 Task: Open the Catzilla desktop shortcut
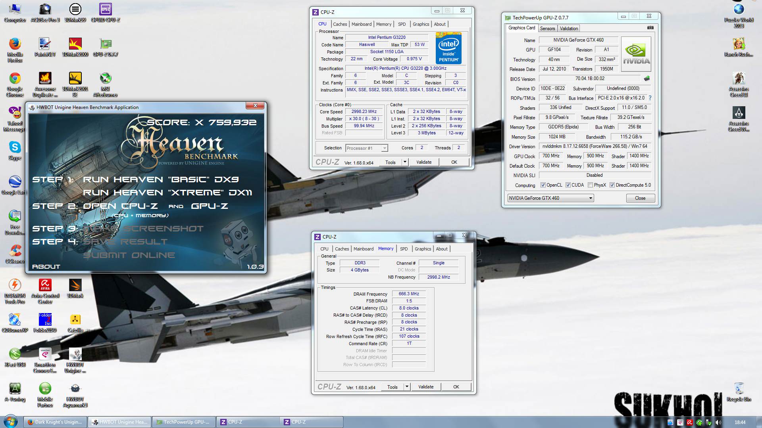[75, 323]
